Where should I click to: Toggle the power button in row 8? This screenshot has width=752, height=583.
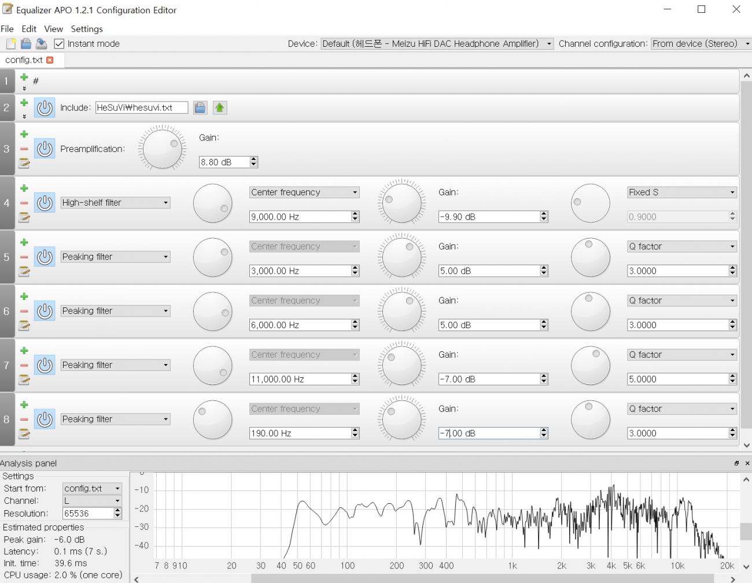coord(45,419)
